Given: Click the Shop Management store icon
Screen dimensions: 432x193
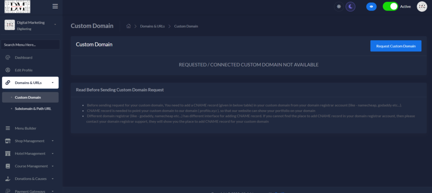Looking at the screenshot, I should pyautogui.click(x=8, y=141).
